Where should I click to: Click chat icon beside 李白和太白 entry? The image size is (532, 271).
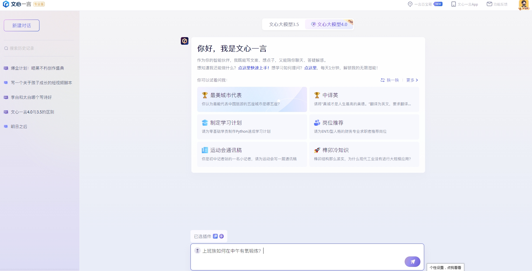6,97
